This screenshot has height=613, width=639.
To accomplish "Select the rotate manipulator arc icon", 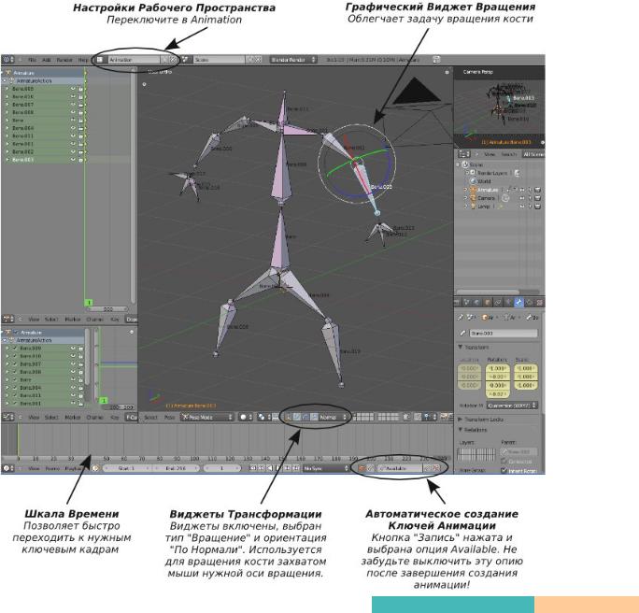I will (305, 417).
